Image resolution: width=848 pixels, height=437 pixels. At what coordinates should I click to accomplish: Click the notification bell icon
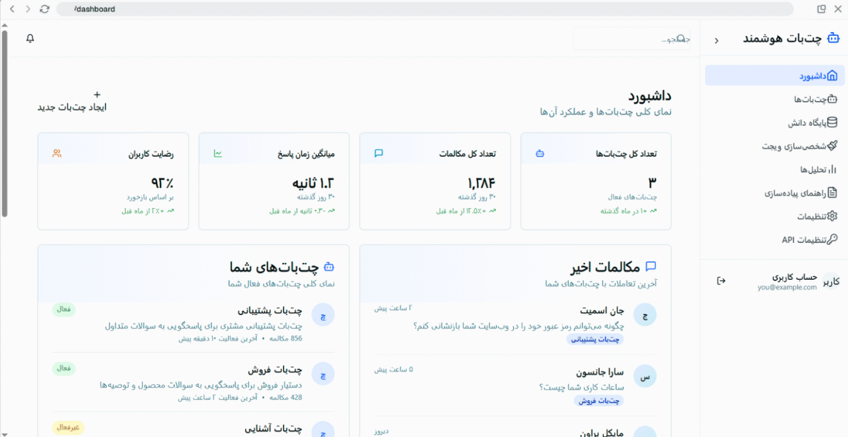30,38
